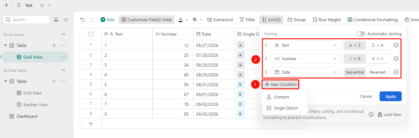
Task: Remove the Text sort condition
Action: 396,45
